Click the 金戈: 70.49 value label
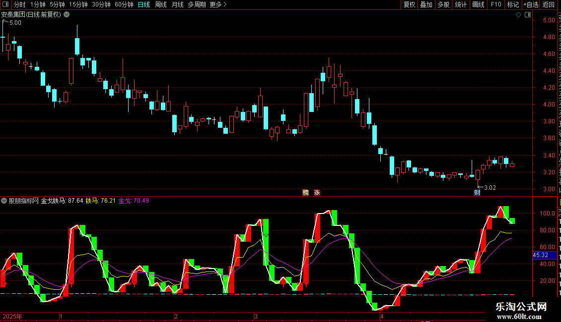561x322 pixels. (x=134, y=201)
